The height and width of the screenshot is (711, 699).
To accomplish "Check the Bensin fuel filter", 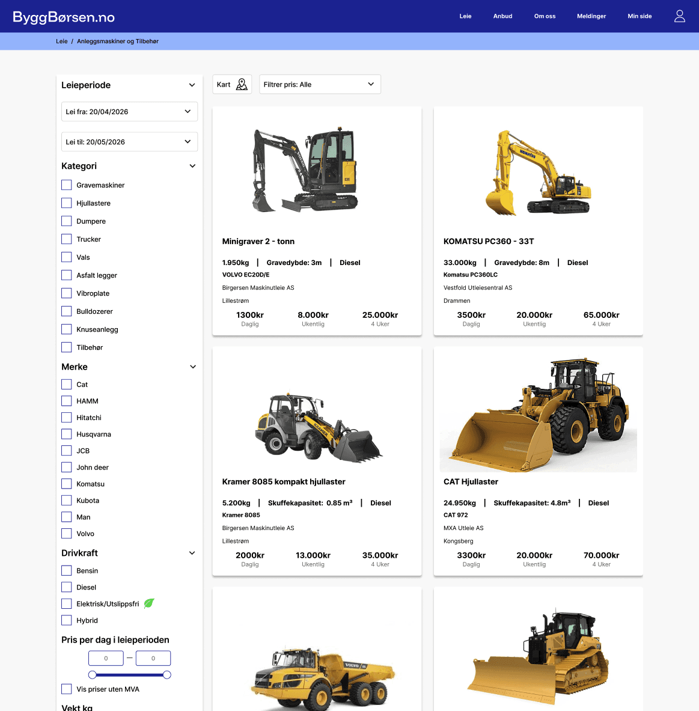I will click(x=67, y=570).
